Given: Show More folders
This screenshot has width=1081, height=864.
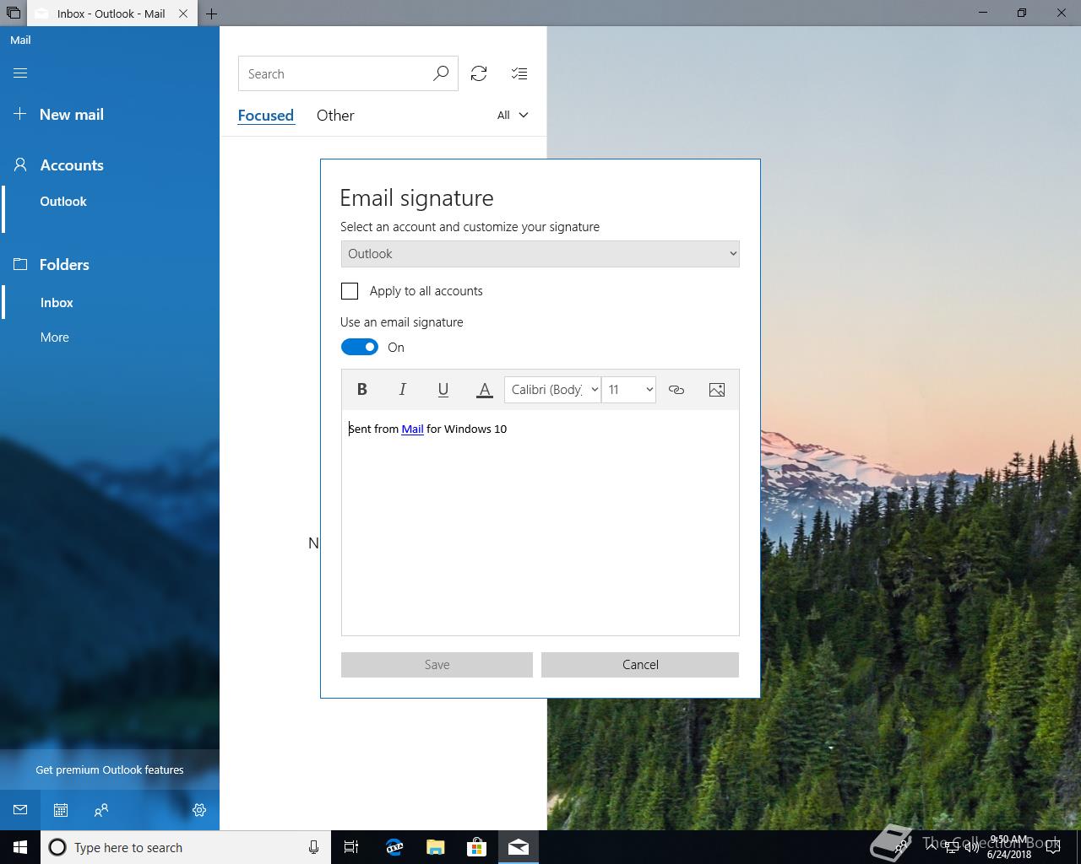Looking at the screenshot, I should point(55,337).
